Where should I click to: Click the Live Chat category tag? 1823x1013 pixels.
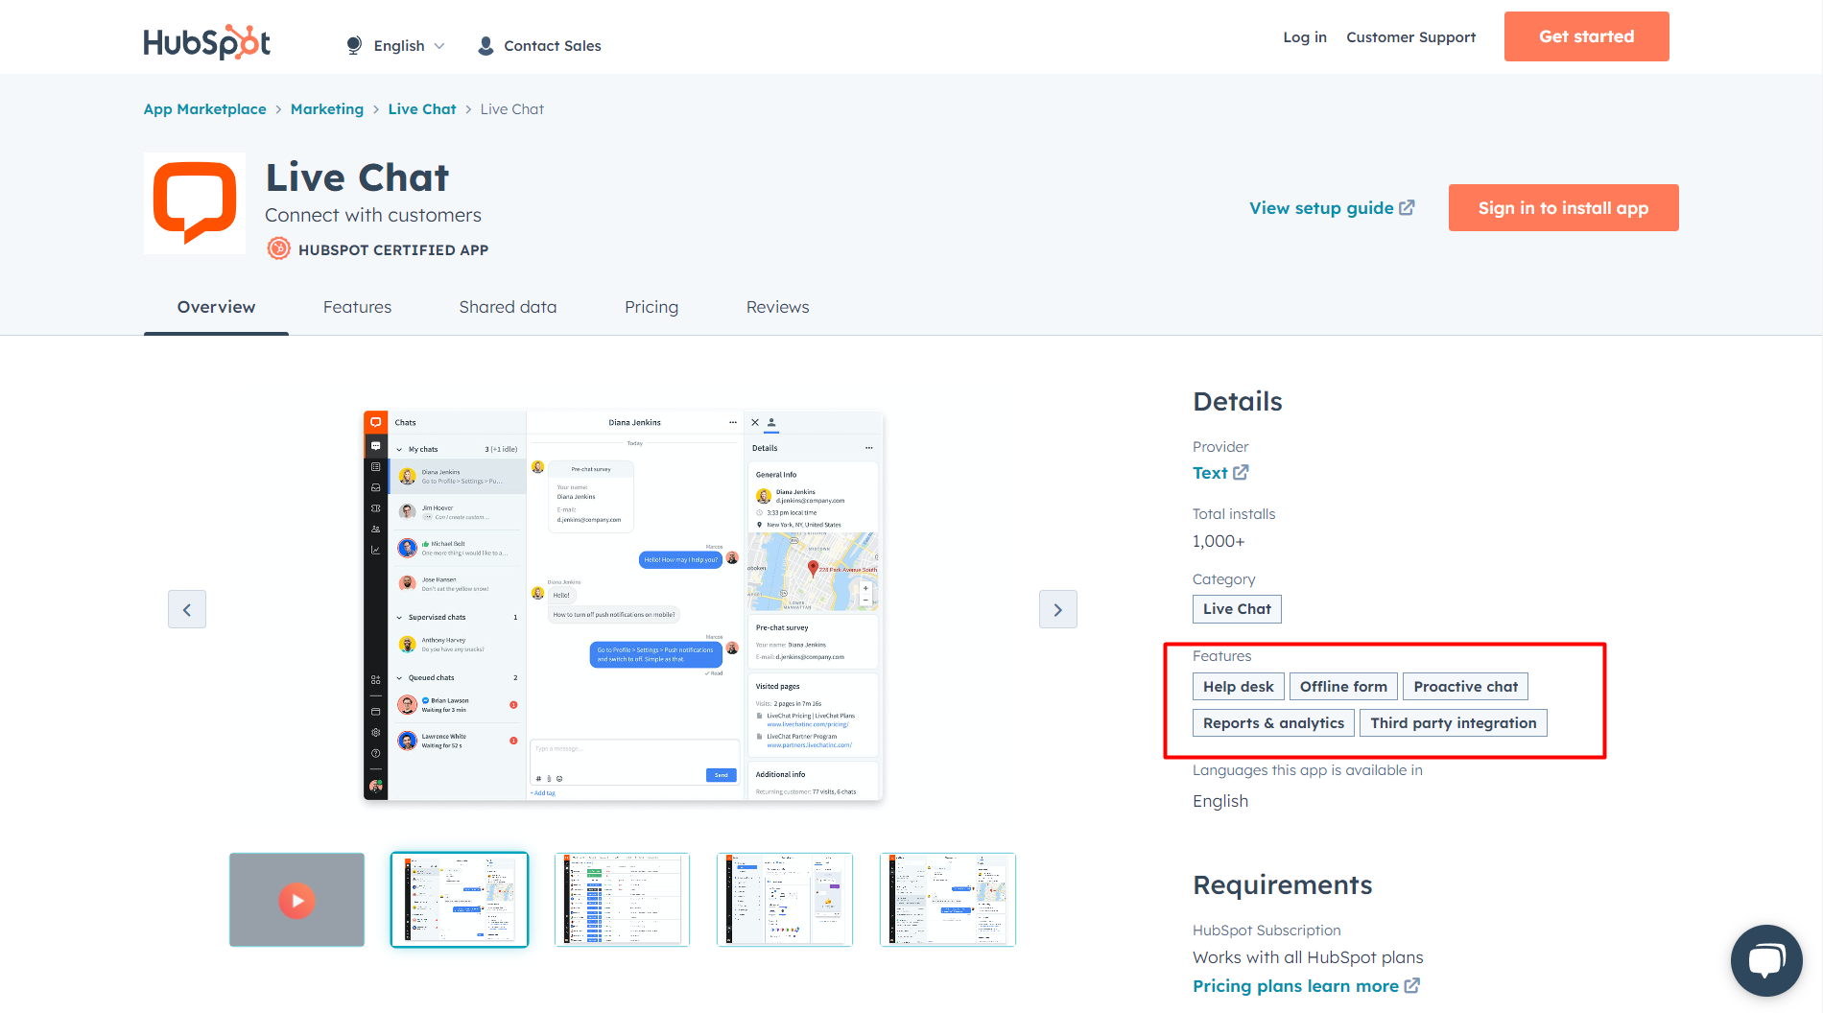(x=1237, y=609)
